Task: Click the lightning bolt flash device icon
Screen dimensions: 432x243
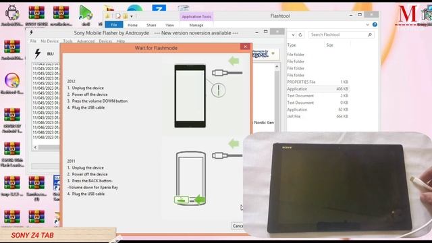Action: [x=38, y=53]
